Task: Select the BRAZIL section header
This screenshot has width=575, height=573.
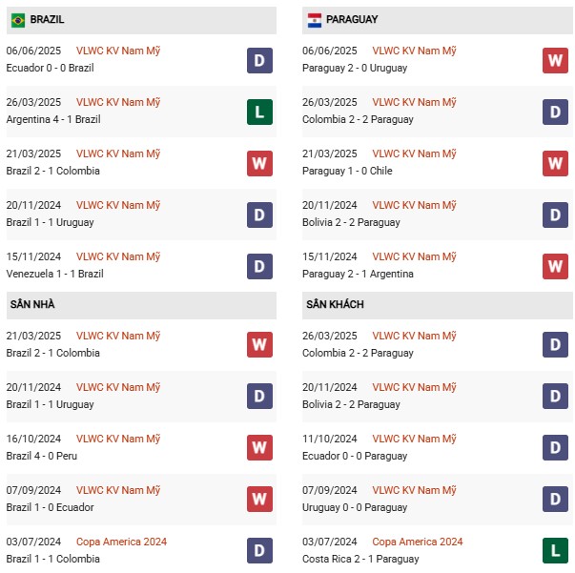Action: [x=141, y=20]
